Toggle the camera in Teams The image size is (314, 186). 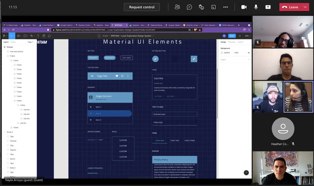tap(244, 7)
